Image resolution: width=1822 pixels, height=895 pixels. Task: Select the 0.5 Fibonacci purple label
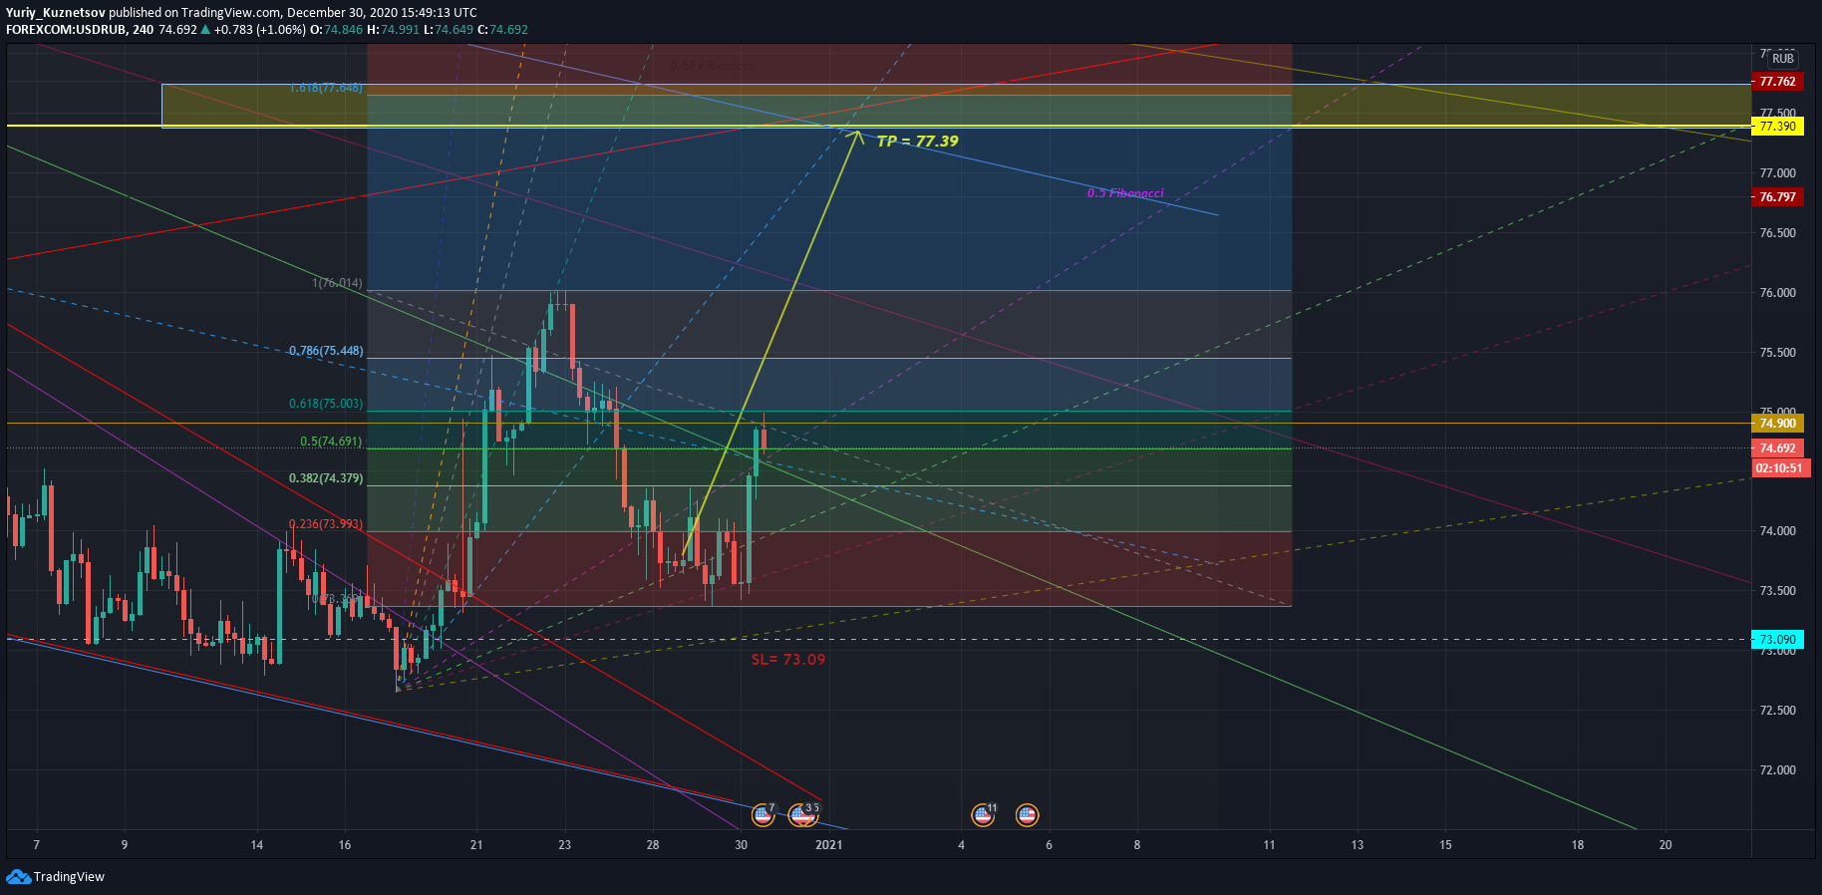tap(1125, 193)
